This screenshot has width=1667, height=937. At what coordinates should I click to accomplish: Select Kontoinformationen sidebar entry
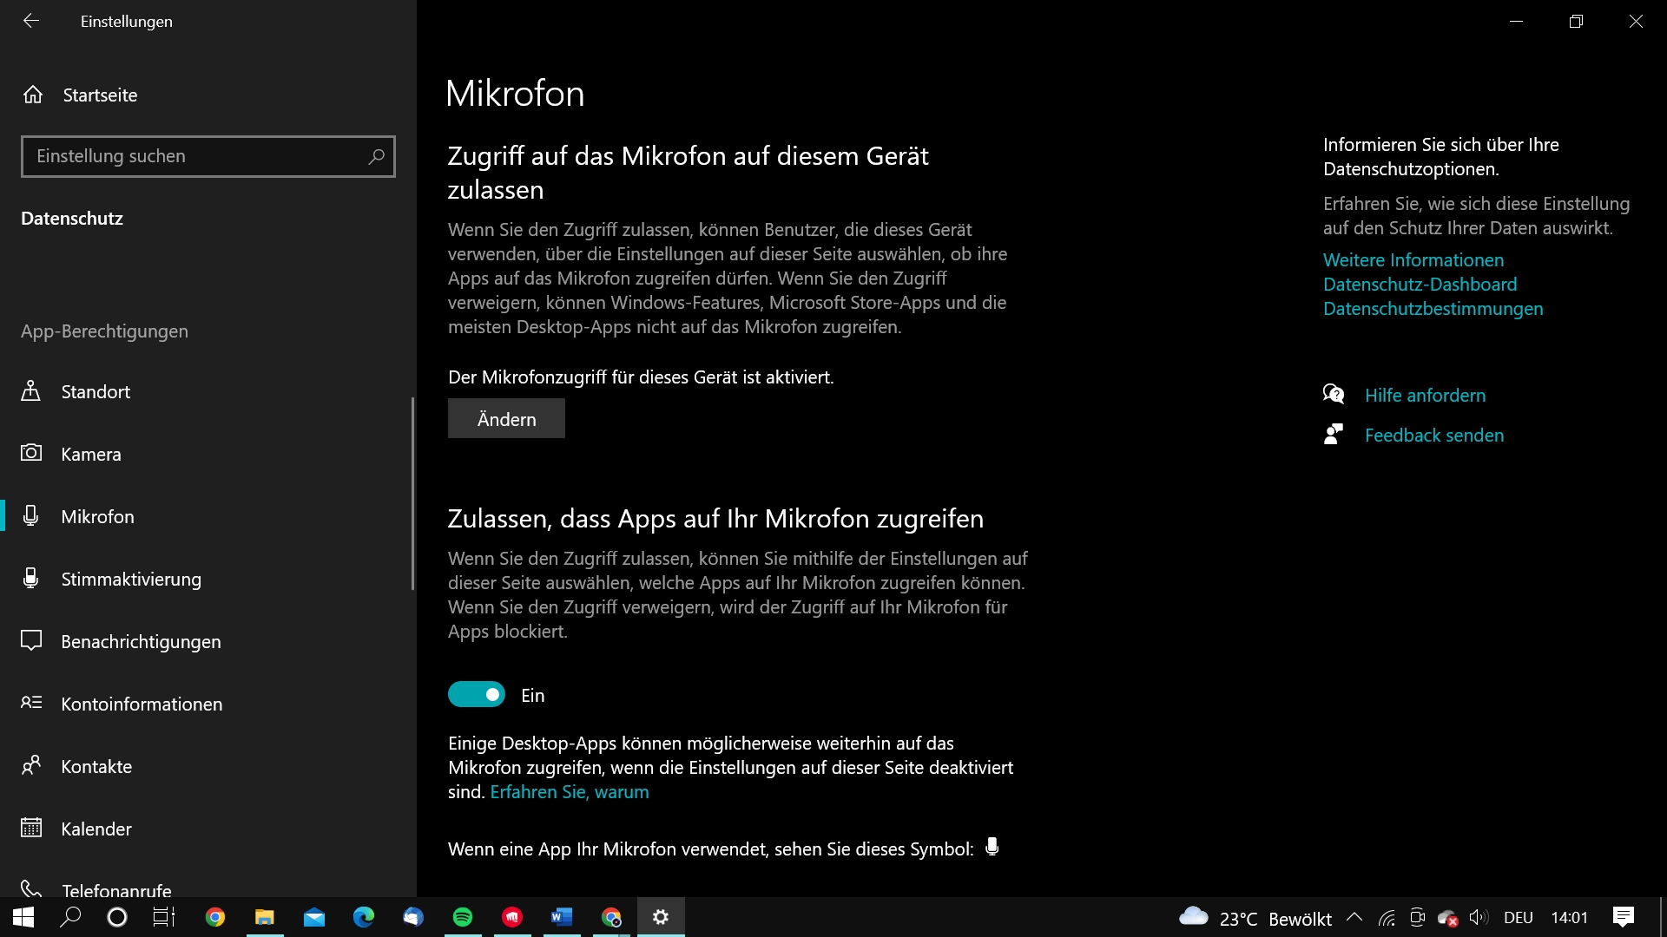[x=142, y=704]
